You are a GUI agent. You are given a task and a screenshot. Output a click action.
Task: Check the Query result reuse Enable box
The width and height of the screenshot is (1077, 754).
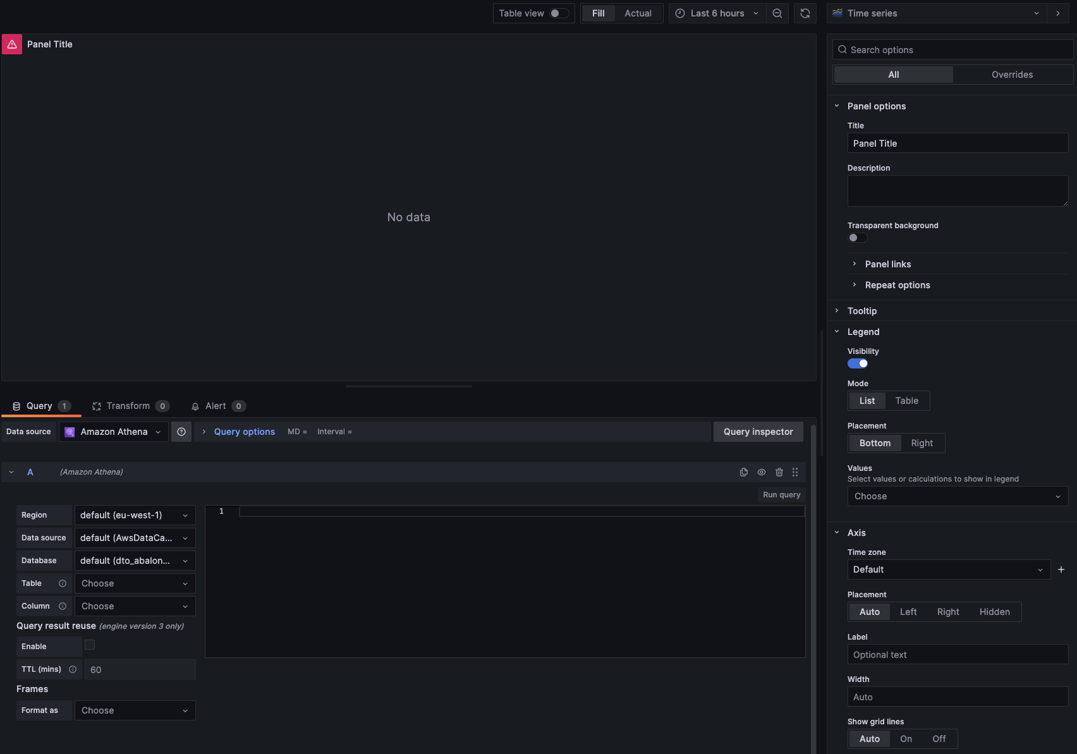point(90,645)
